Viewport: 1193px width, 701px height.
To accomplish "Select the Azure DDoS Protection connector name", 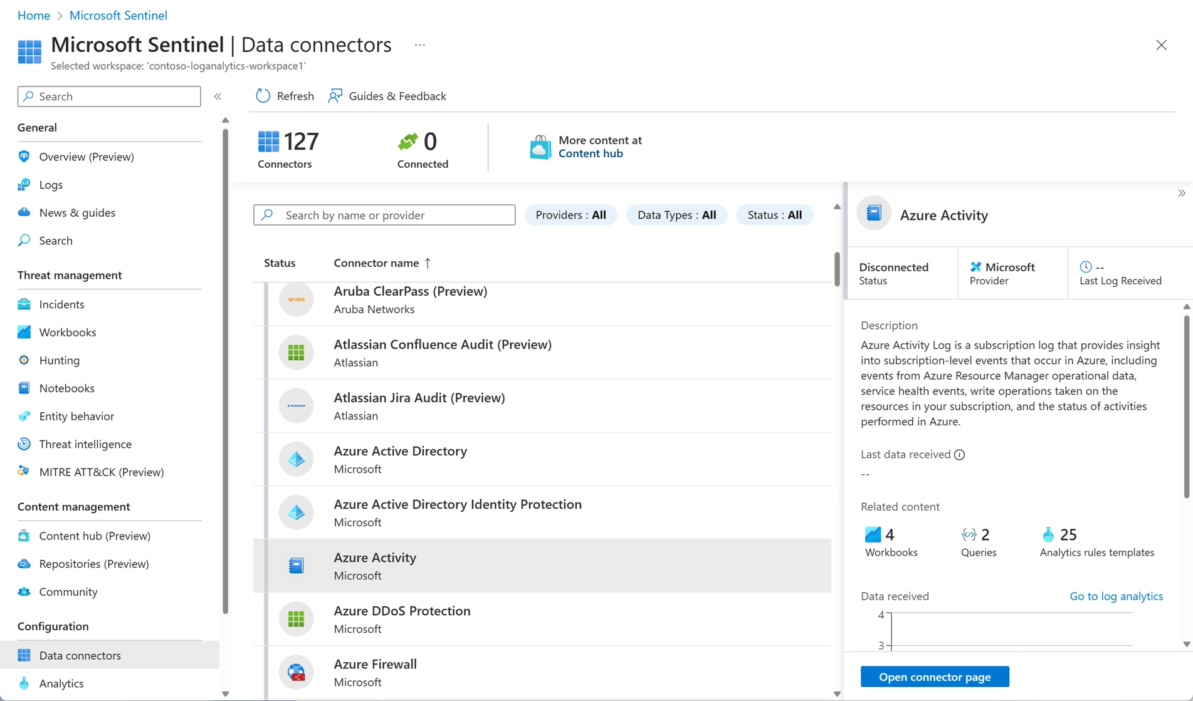I will pos(402,611).
